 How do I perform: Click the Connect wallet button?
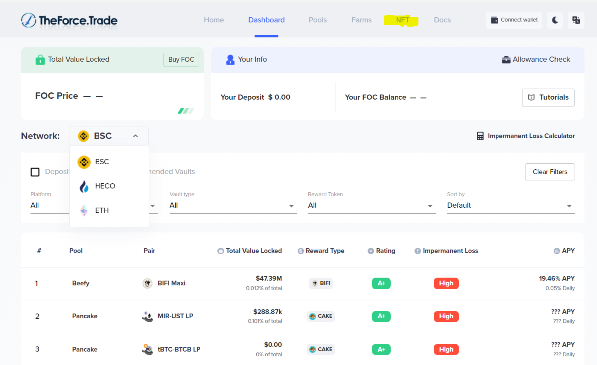tap(514, 20)
